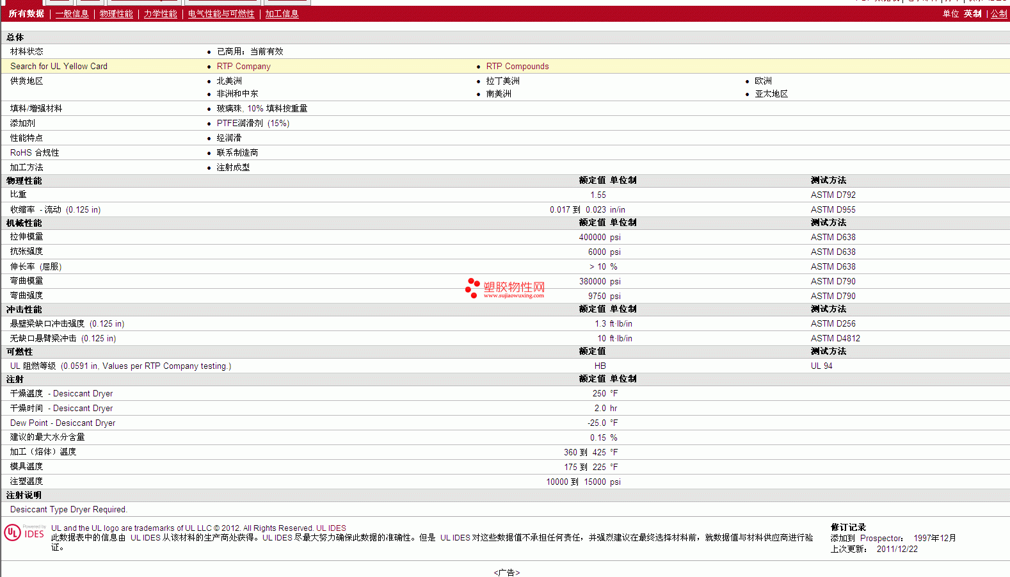1010x577 pixels.
Task: Click ASTM D638 in the 抗张强度 row
Action: pos(833,252)
